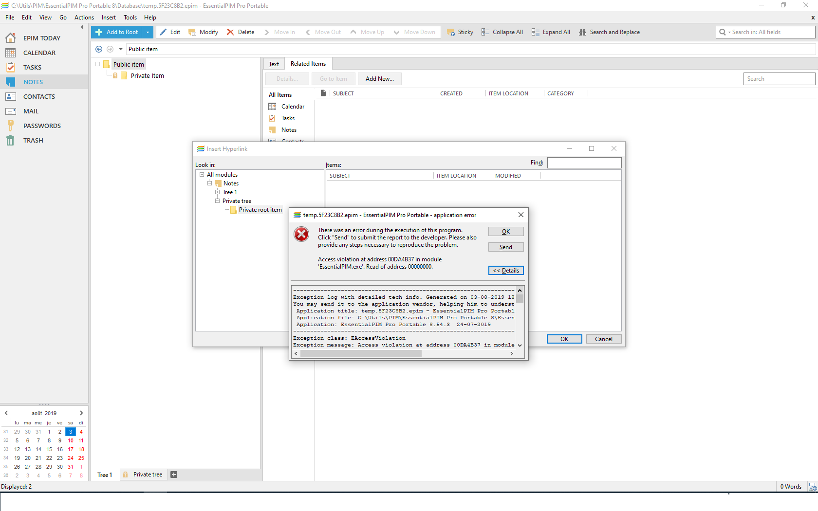Click Cancel in Insert Hyperlink dialog
818x511 pixels.
[604, 339]
